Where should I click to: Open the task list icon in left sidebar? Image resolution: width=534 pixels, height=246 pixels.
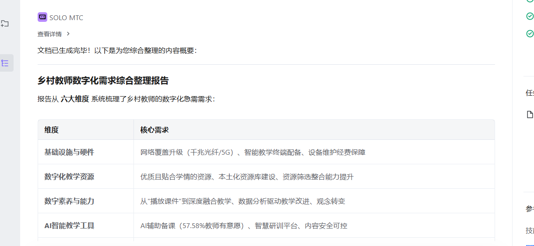click(x=5, y=63)
